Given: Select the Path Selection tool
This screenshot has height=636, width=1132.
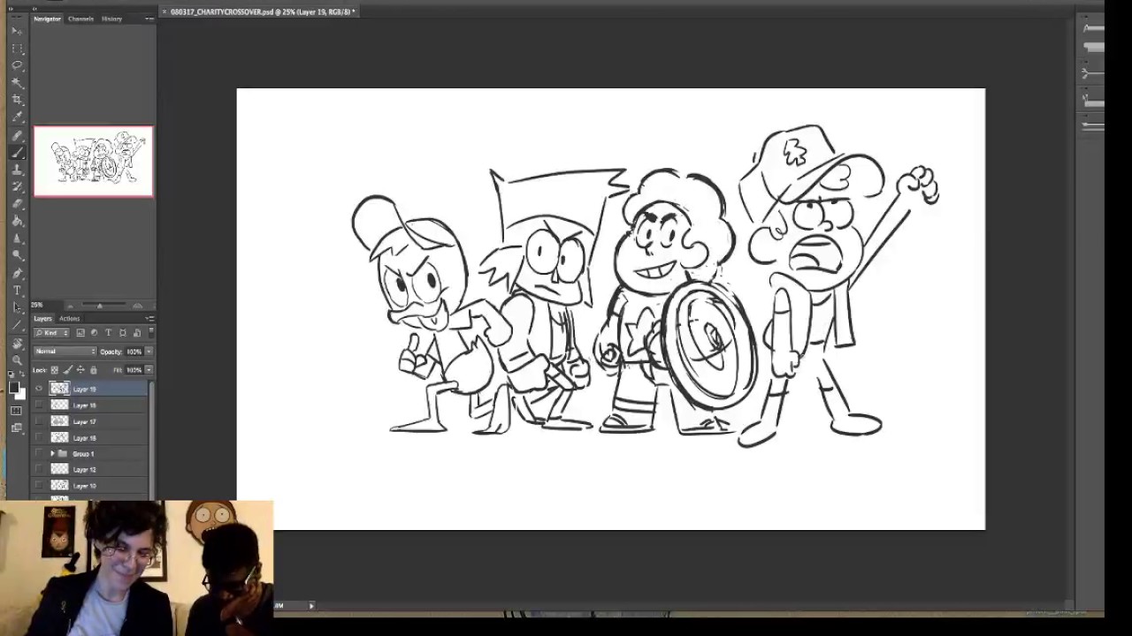Looking at the screenshot, I should [x=17, y=307].
